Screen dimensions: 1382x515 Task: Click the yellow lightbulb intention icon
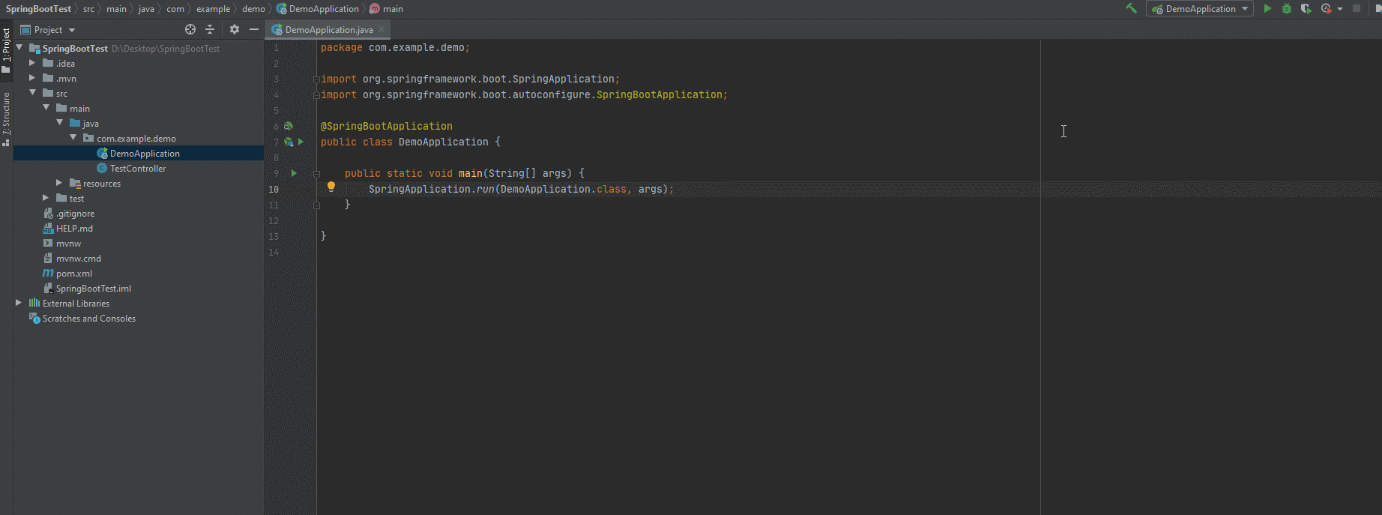331,187
